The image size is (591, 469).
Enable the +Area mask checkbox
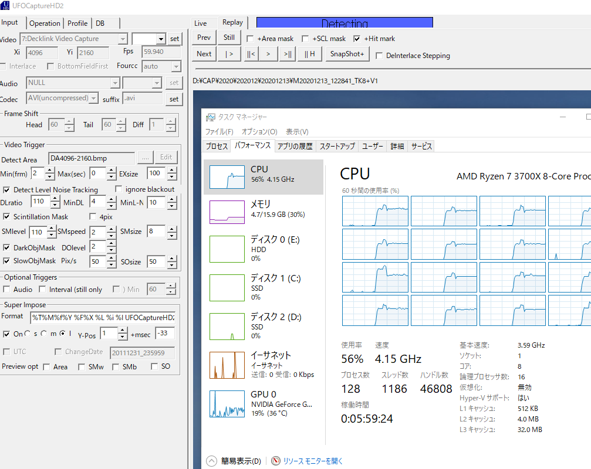tap(251, 39)
